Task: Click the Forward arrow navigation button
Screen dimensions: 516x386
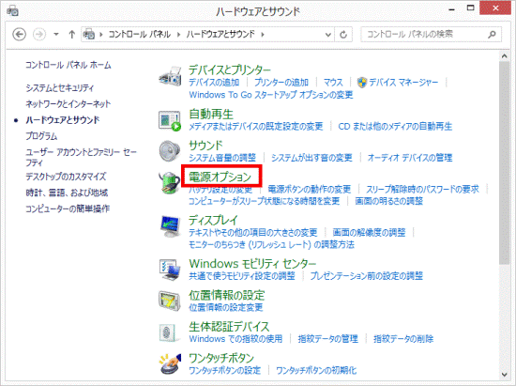Action: pyautogui.click(x=39, y=34)
